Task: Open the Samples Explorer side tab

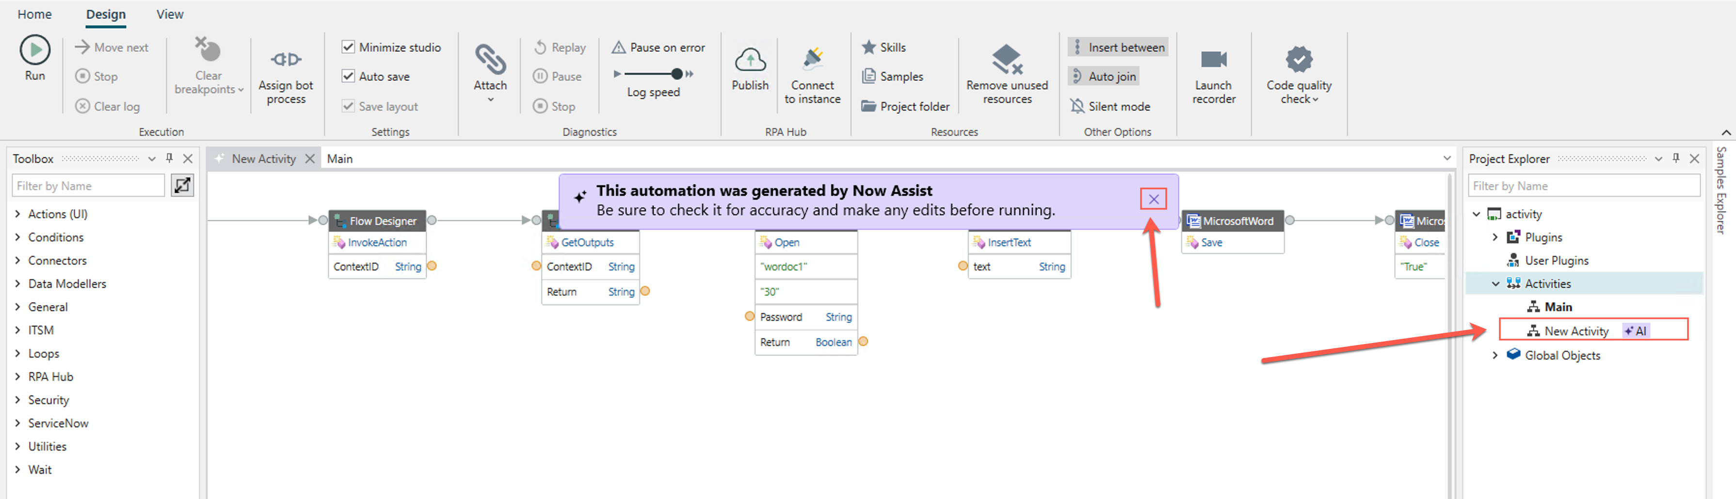Action: (x=1722, y=190)
